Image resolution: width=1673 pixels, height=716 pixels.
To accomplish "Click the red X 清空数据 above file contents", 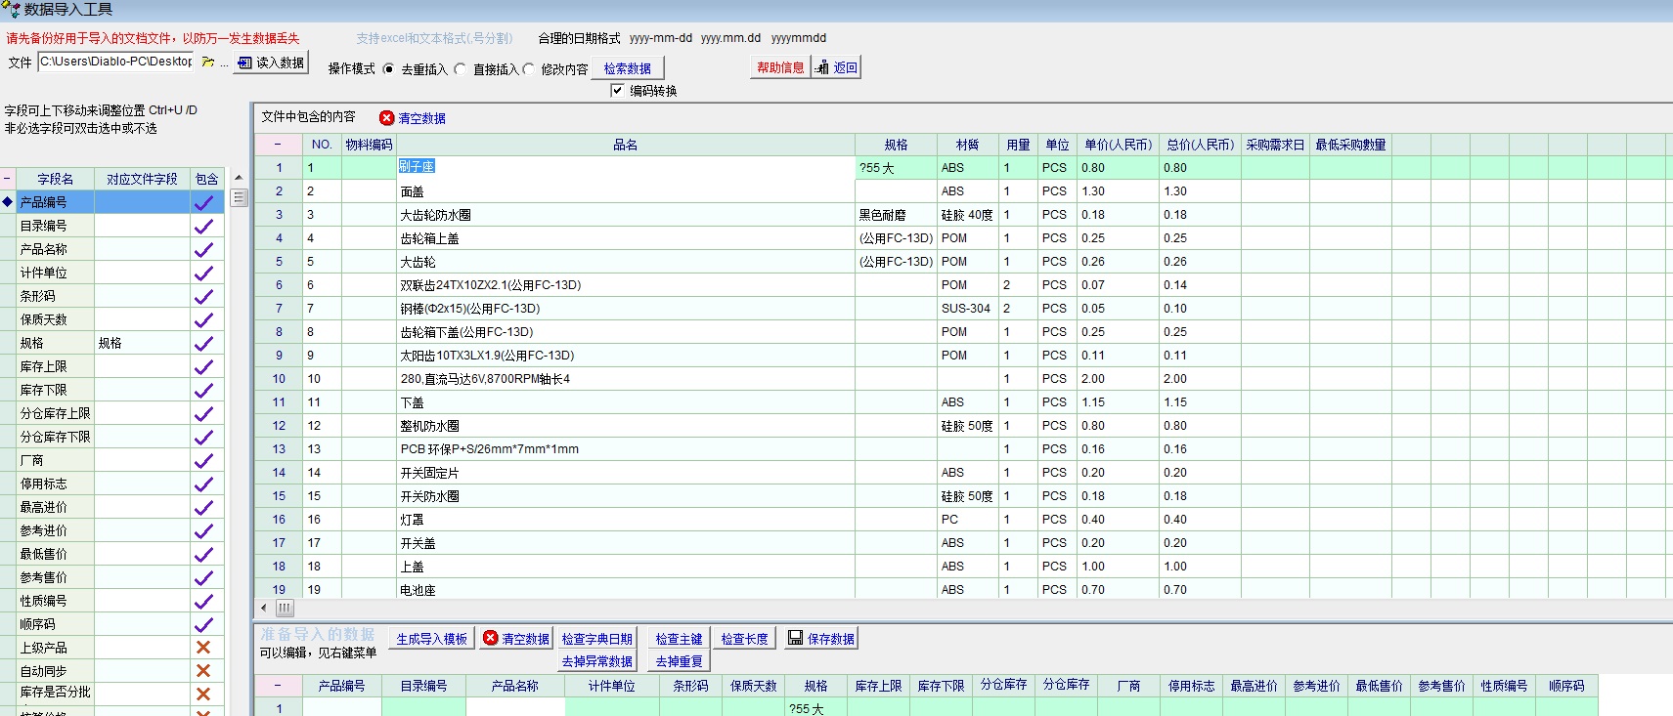I will [x=413, y=118].
